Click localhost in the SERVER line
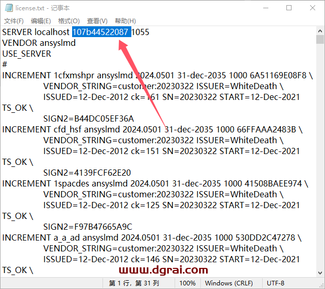This screenshot has width=325, height=289. coord(52,32)
